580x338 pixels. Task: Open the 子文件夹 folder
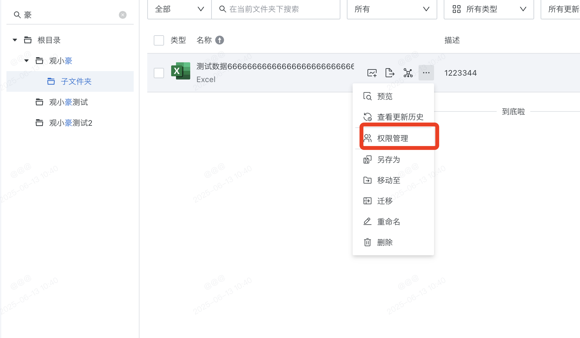tap(70, 81)
